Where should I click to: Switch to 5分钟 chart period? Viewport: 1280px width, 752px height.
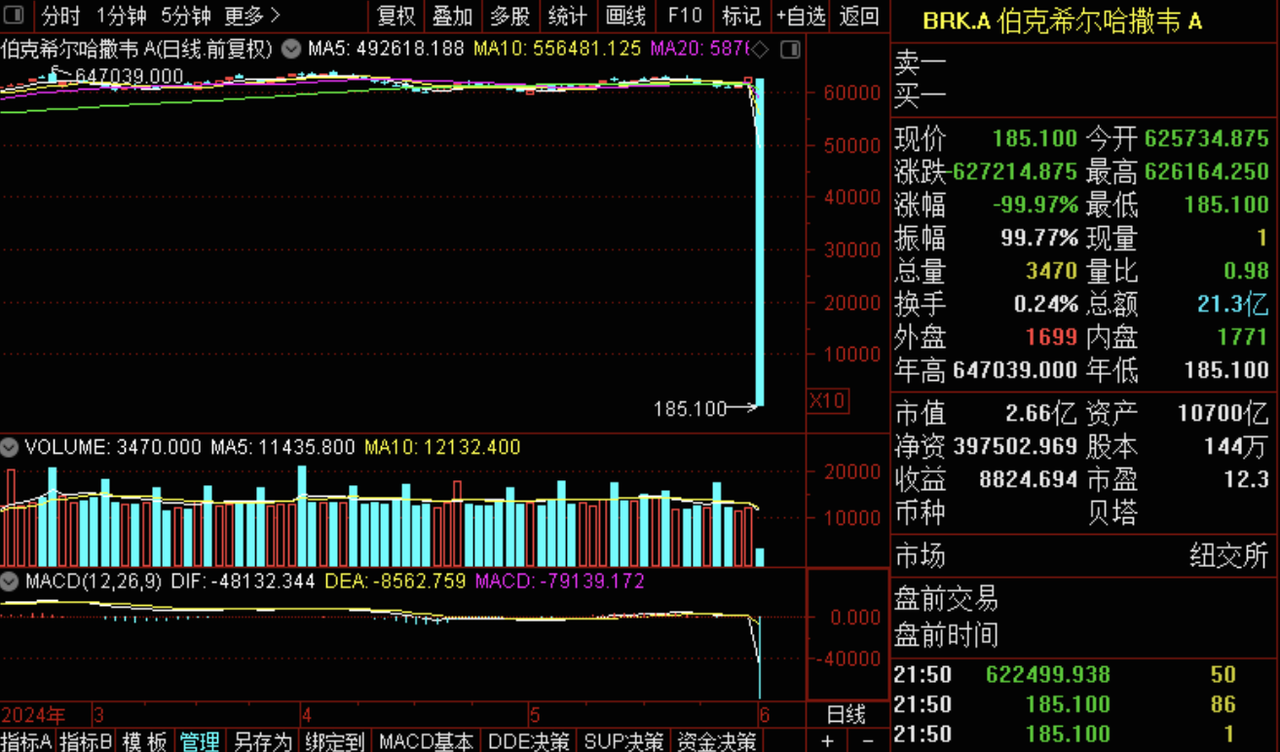coord(185,16)
